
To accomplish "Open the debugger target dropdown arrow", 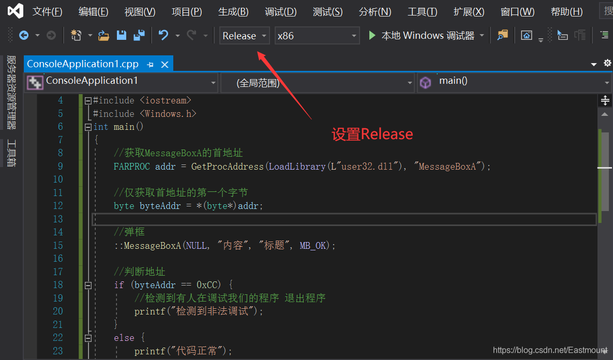I will tap(482, 36).
